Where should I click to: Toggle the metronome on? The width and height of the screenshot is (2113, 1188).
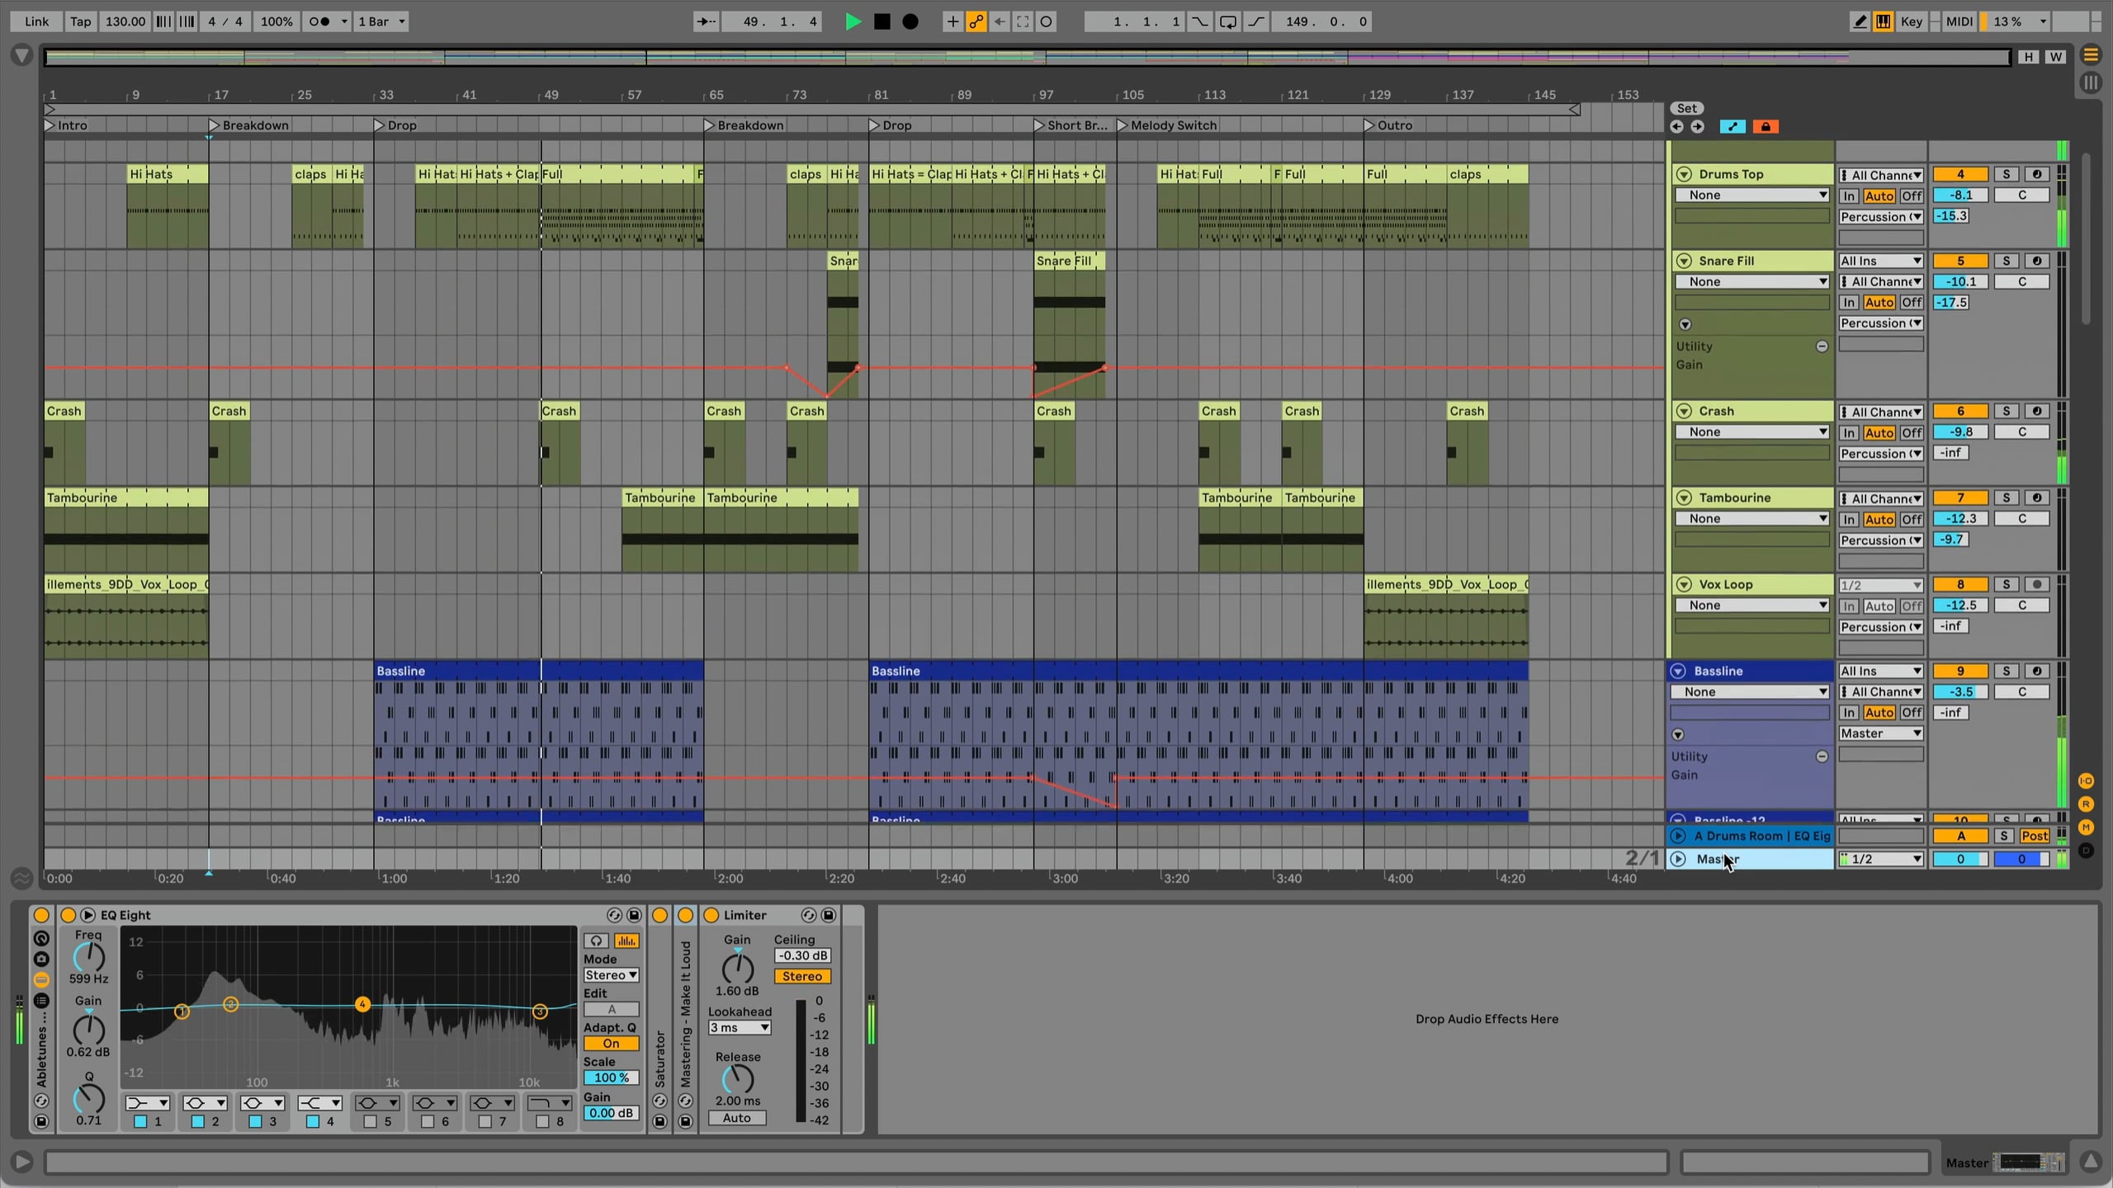point(319,21)
